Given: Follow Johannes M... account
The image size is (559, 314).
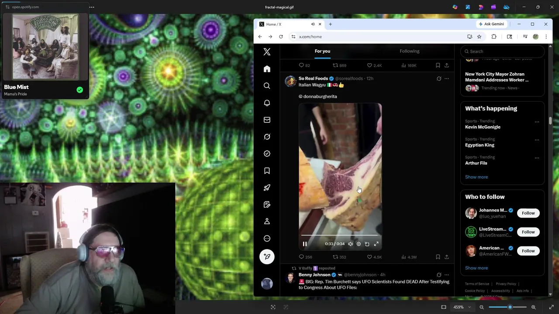Looking at the screenshot, I should (x=528, y=213).
